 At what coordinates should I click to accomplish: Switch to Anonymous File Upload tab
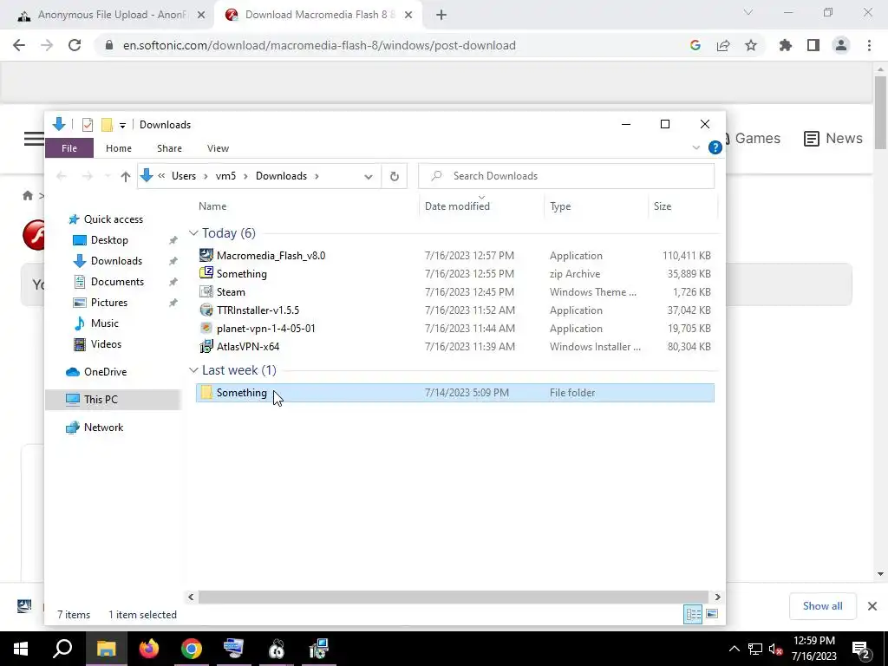click(x=111, y=16)
